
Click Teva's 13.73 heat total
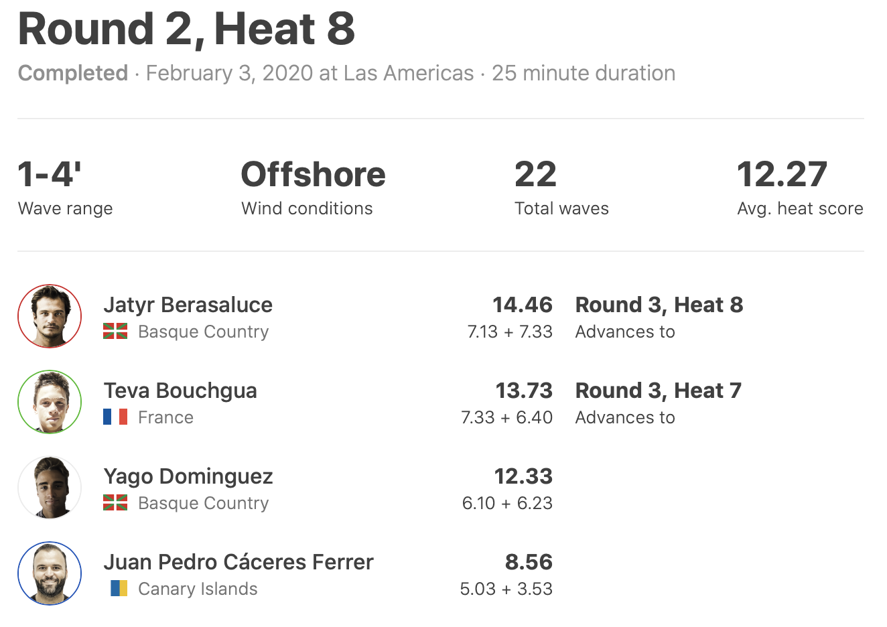click(524, 391)
